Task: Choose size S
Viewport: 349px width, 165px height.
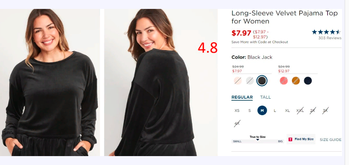Action: click(x=250, y=111)
